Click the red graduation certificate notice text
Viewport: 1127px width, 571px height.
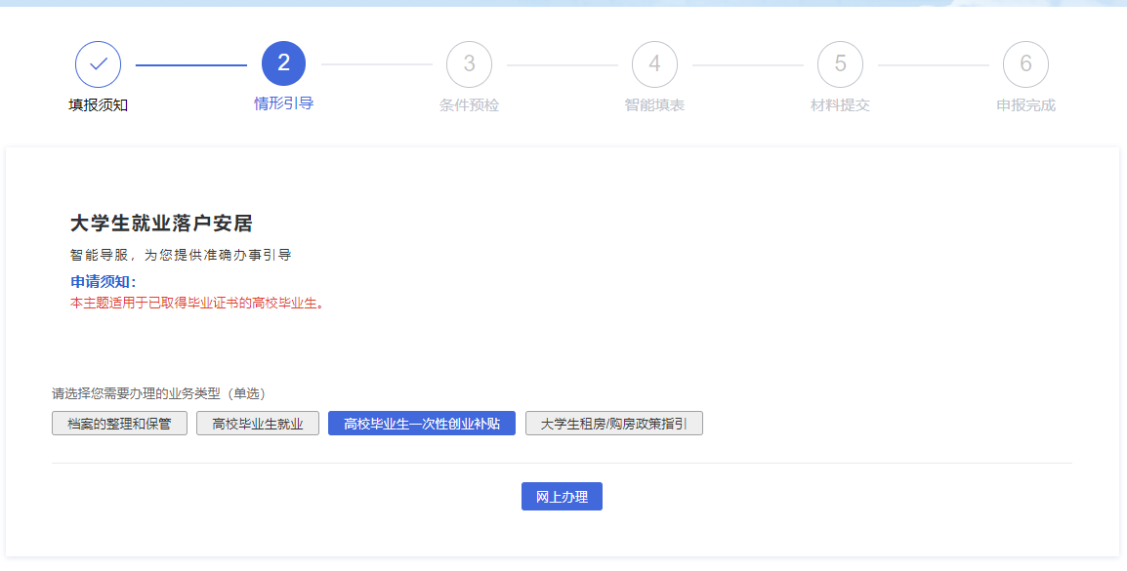click(x=196, y=303)
